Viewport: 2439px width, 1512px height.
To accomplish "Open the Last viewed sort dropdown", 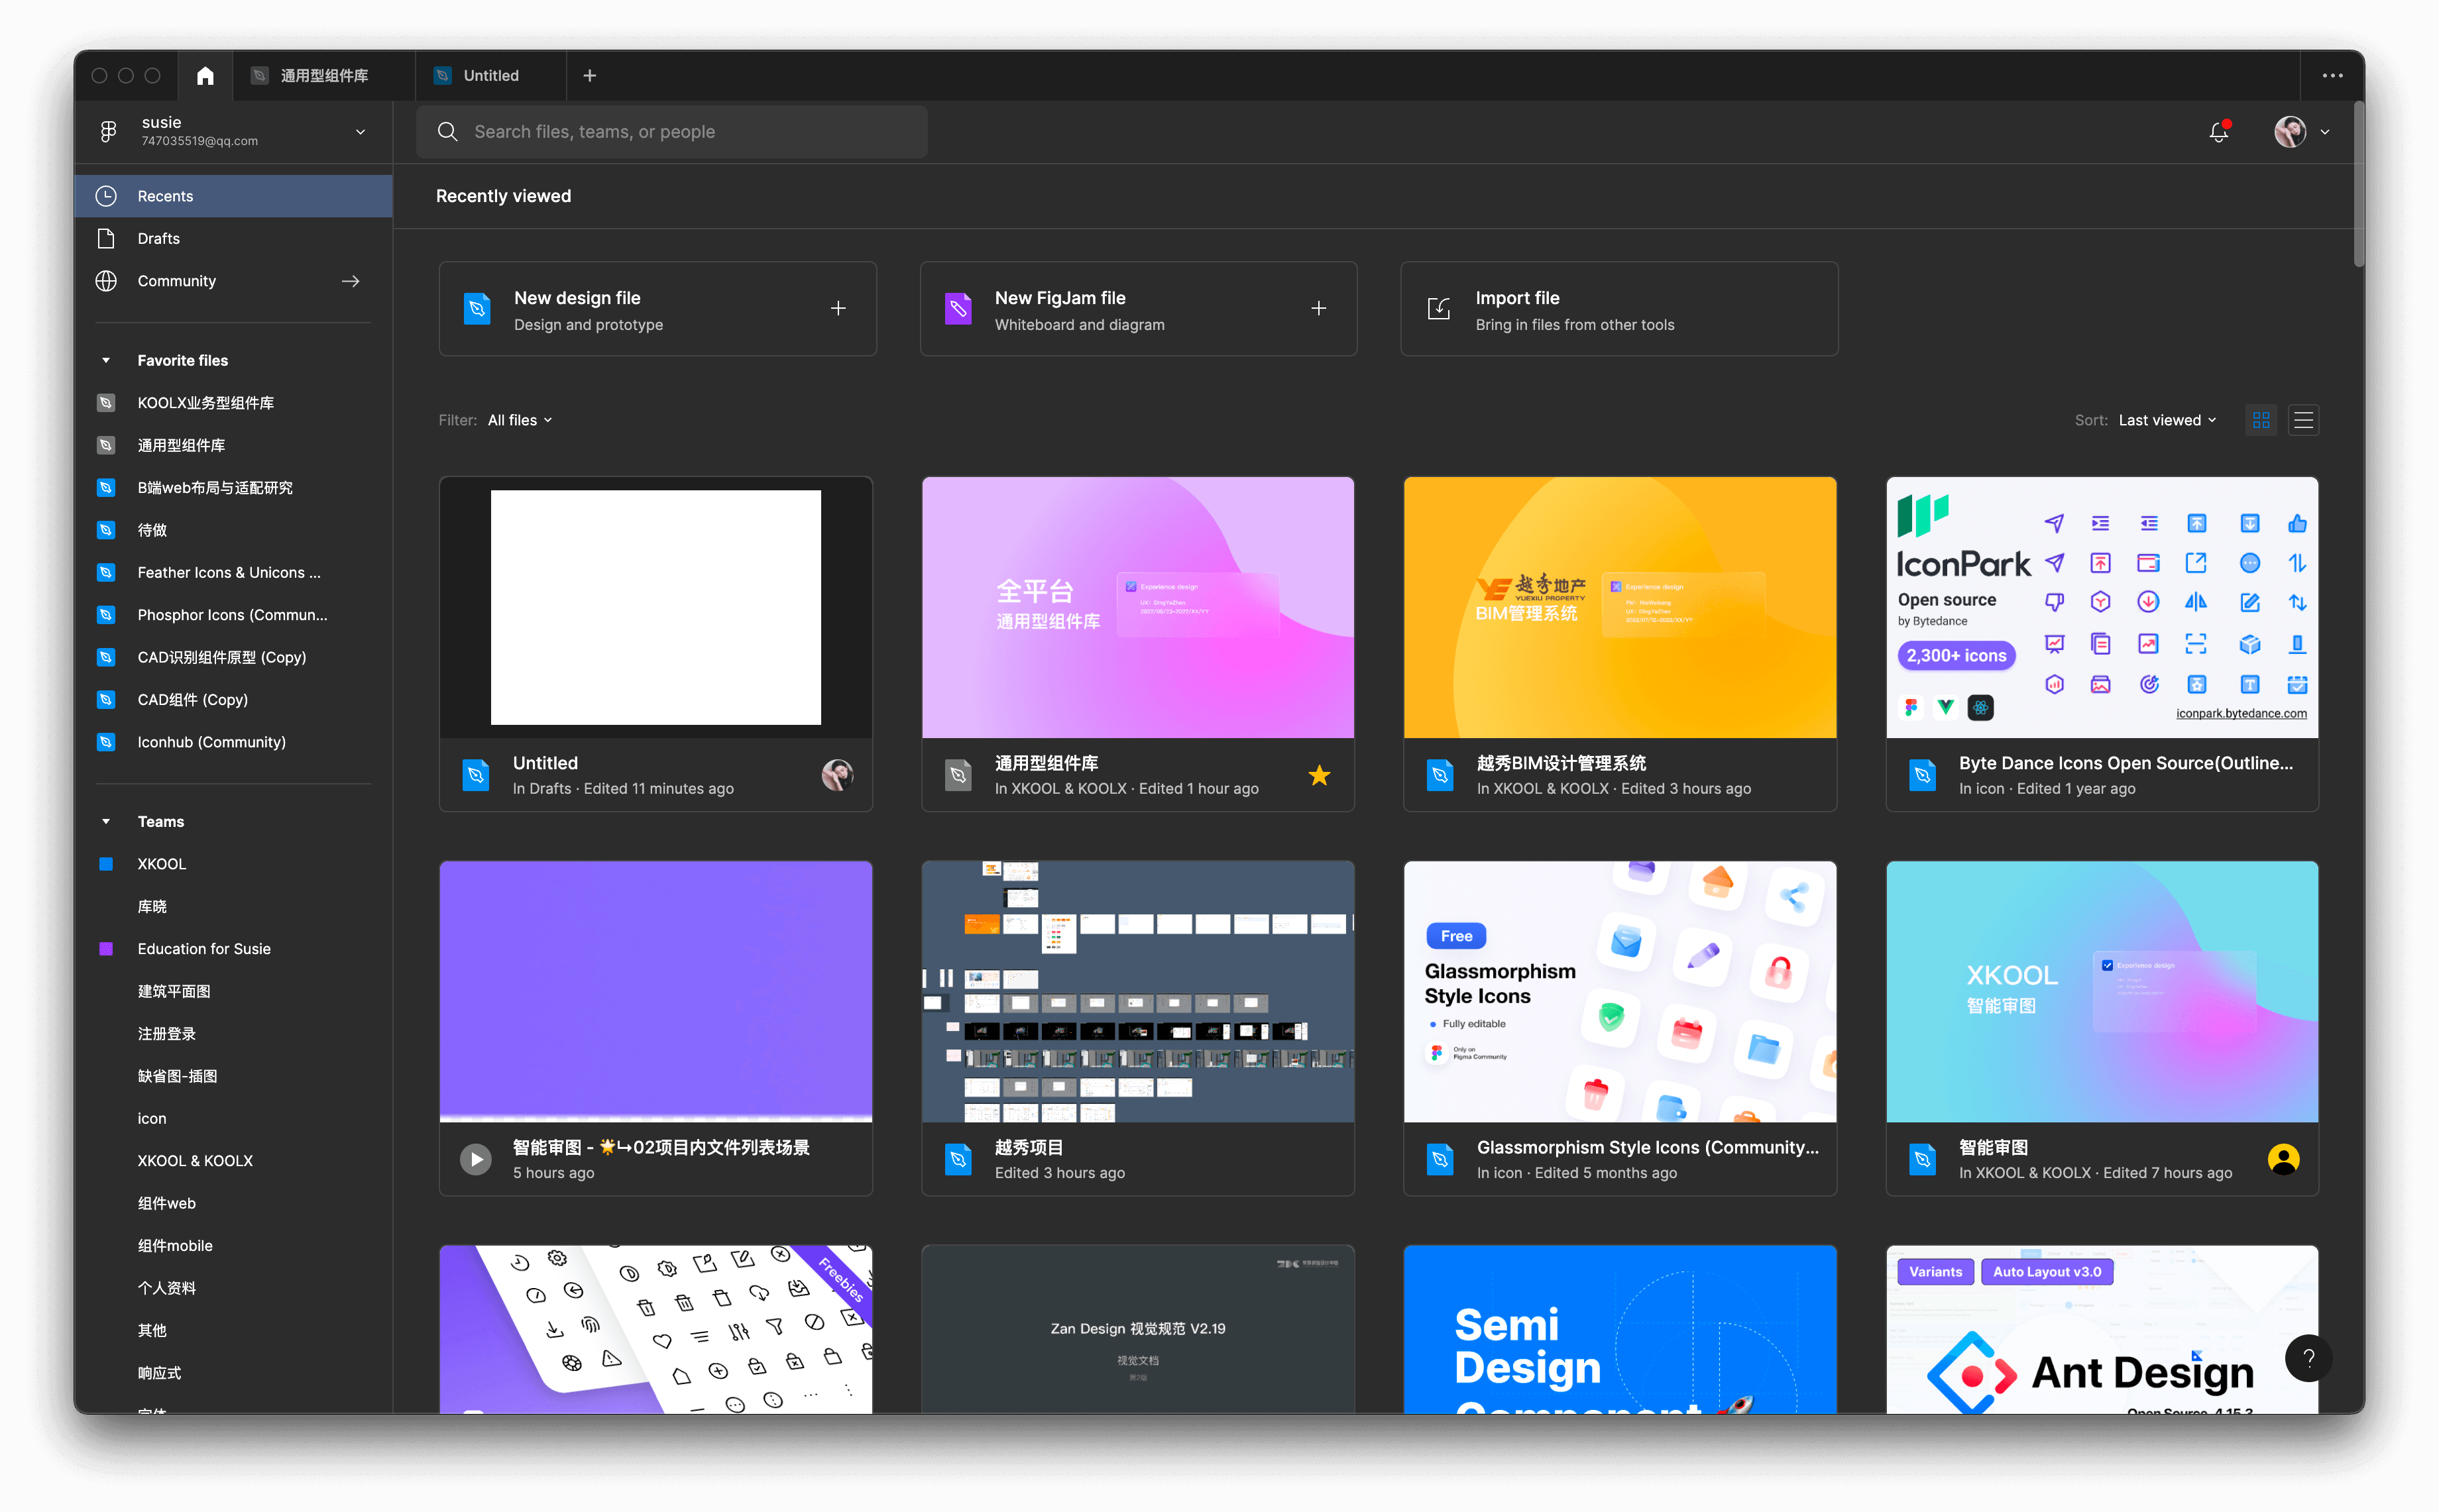I will [x=2167, y=421].
